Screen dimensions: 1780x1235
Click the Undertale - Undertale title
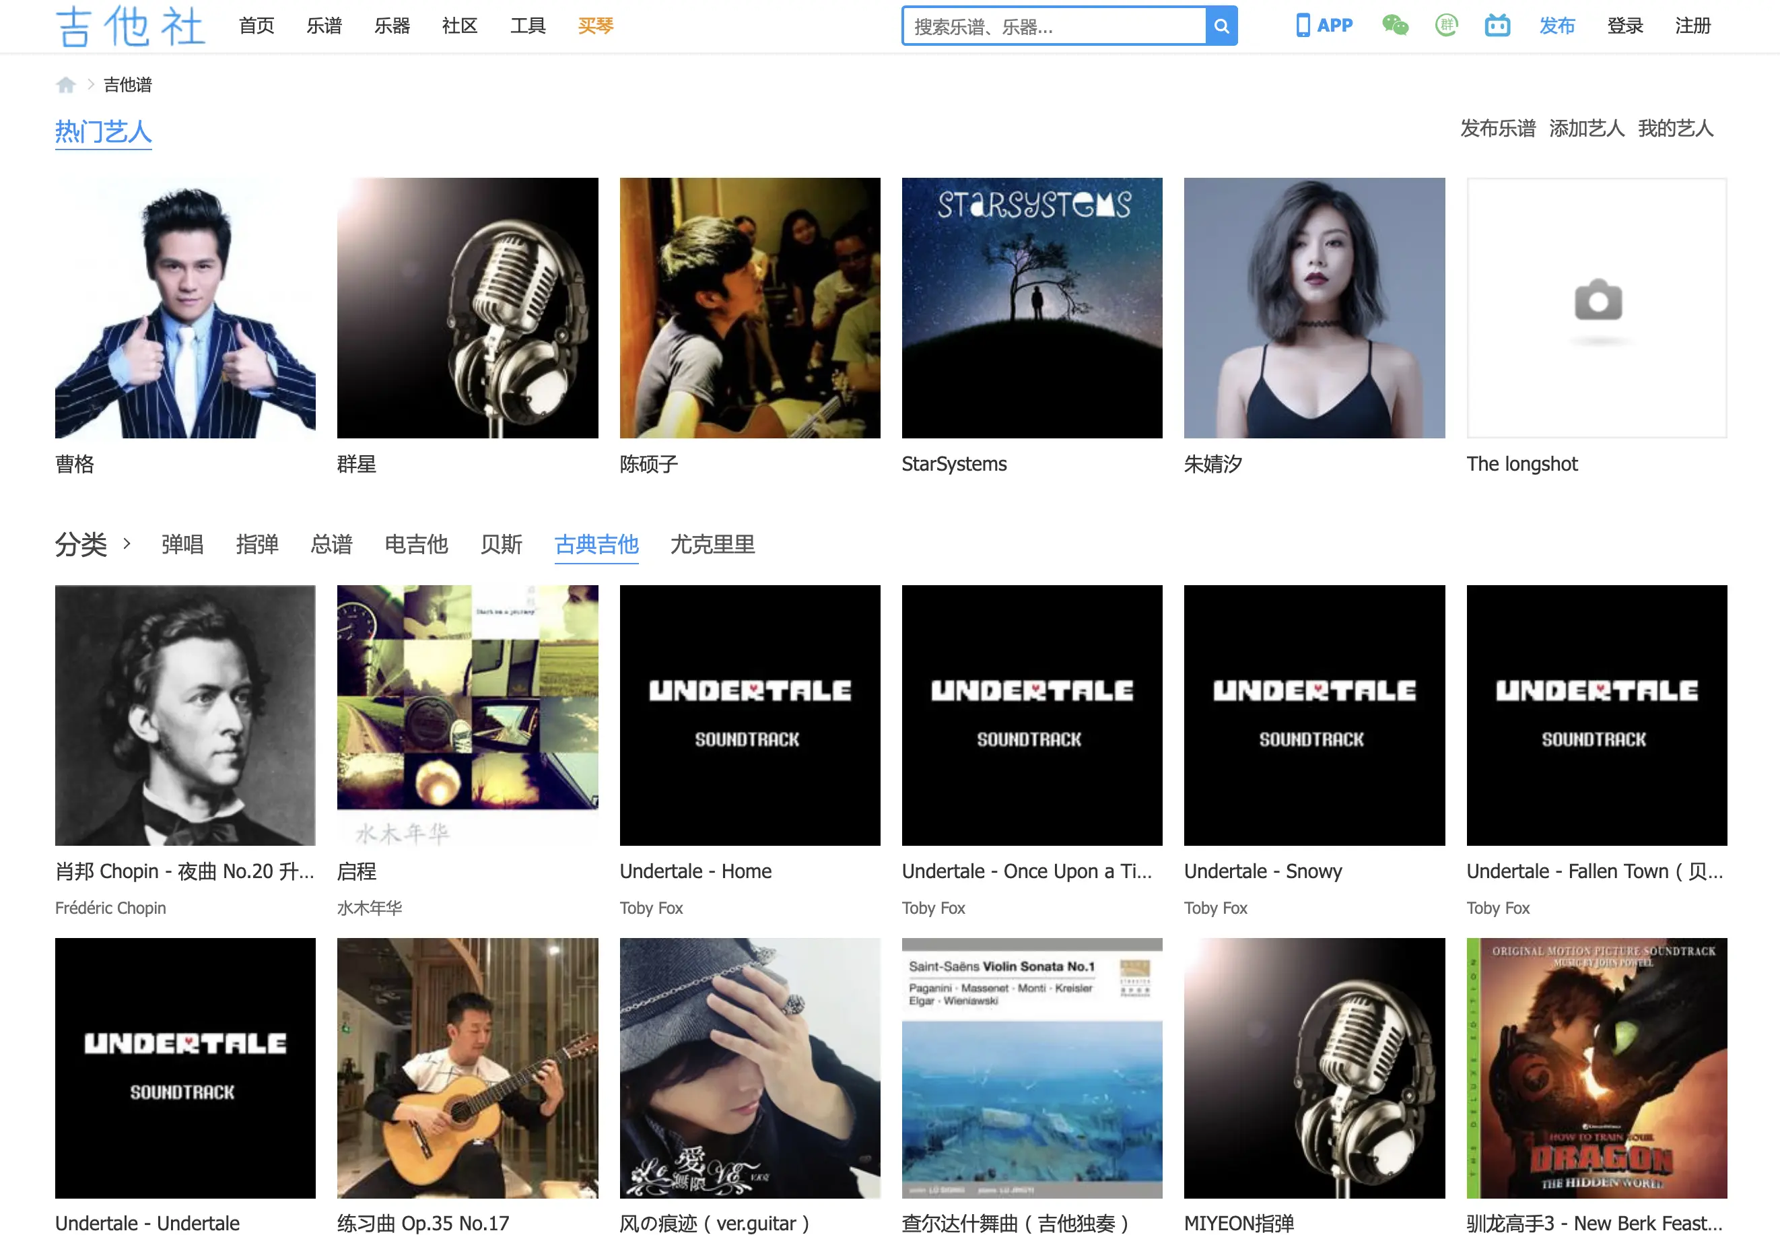point(147,1224)
